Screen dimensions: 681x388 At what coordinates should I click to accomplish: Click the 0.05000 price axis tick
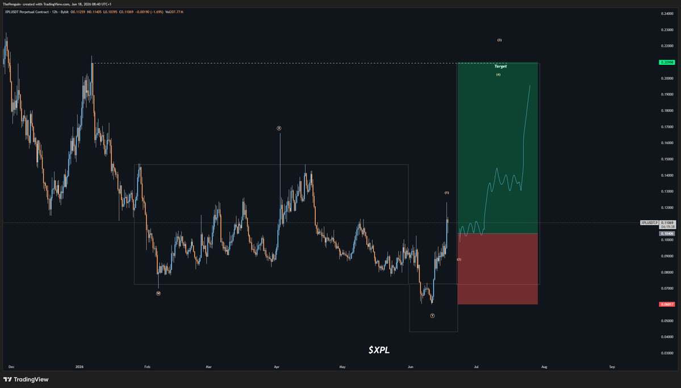coord(667,321)
